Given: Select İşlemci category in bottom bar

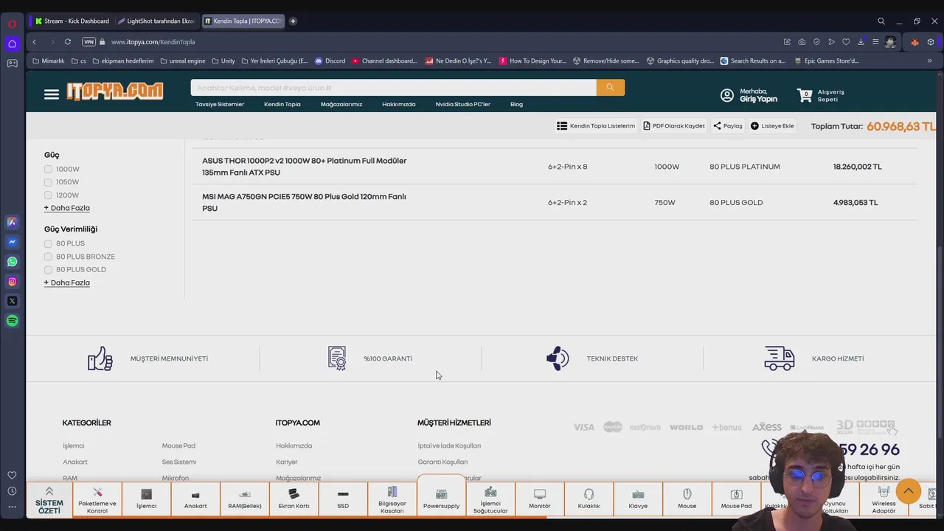Looking at the screenshot, I should (146, 499).
